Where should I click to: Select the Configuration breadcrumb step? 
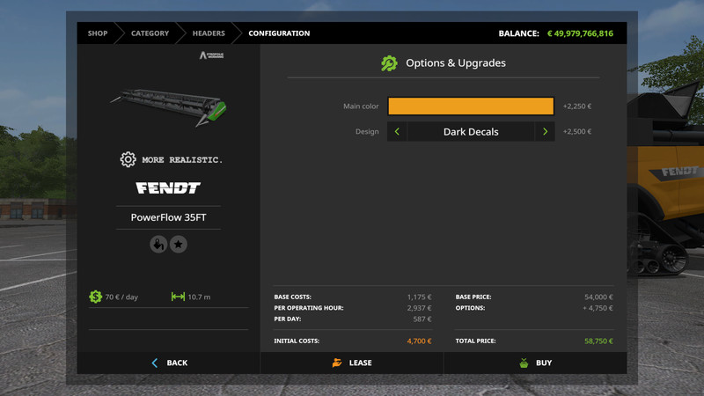pyautogui.click(x=279, y=33)
